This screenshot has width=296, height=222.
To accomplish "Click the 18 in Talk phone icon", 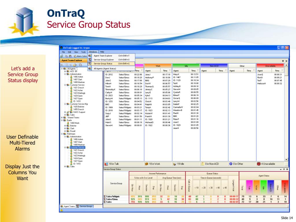I will pos(106,164).
